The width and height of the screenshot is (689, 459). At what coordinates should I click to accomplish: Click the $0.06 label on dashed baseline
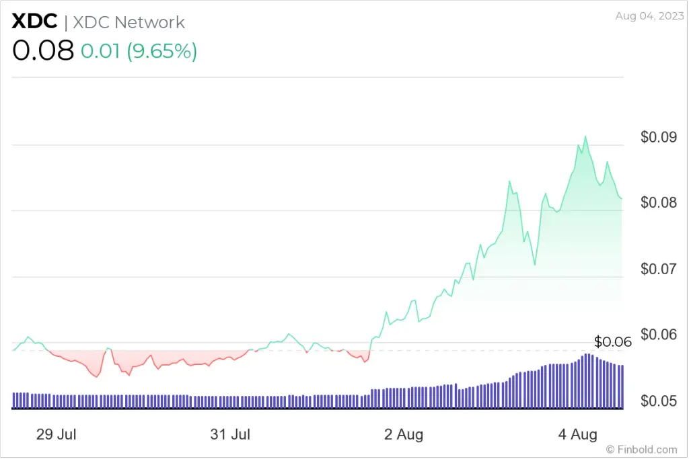613,341
